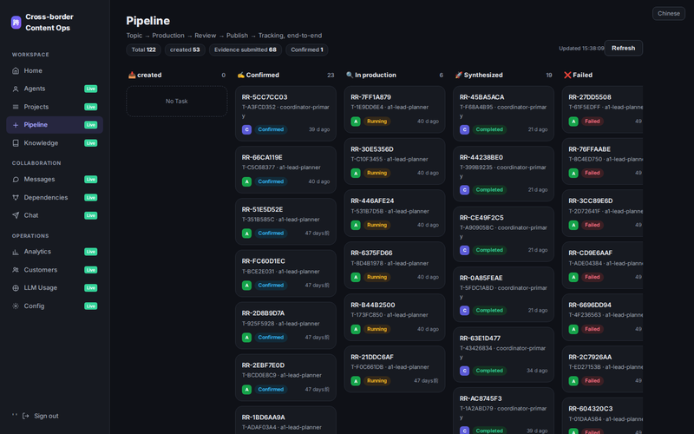
Task: Click the Failed status on RR-6696DD94
Action: pos(593,329)
